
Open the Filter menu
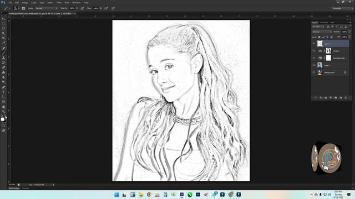(59, 2)
